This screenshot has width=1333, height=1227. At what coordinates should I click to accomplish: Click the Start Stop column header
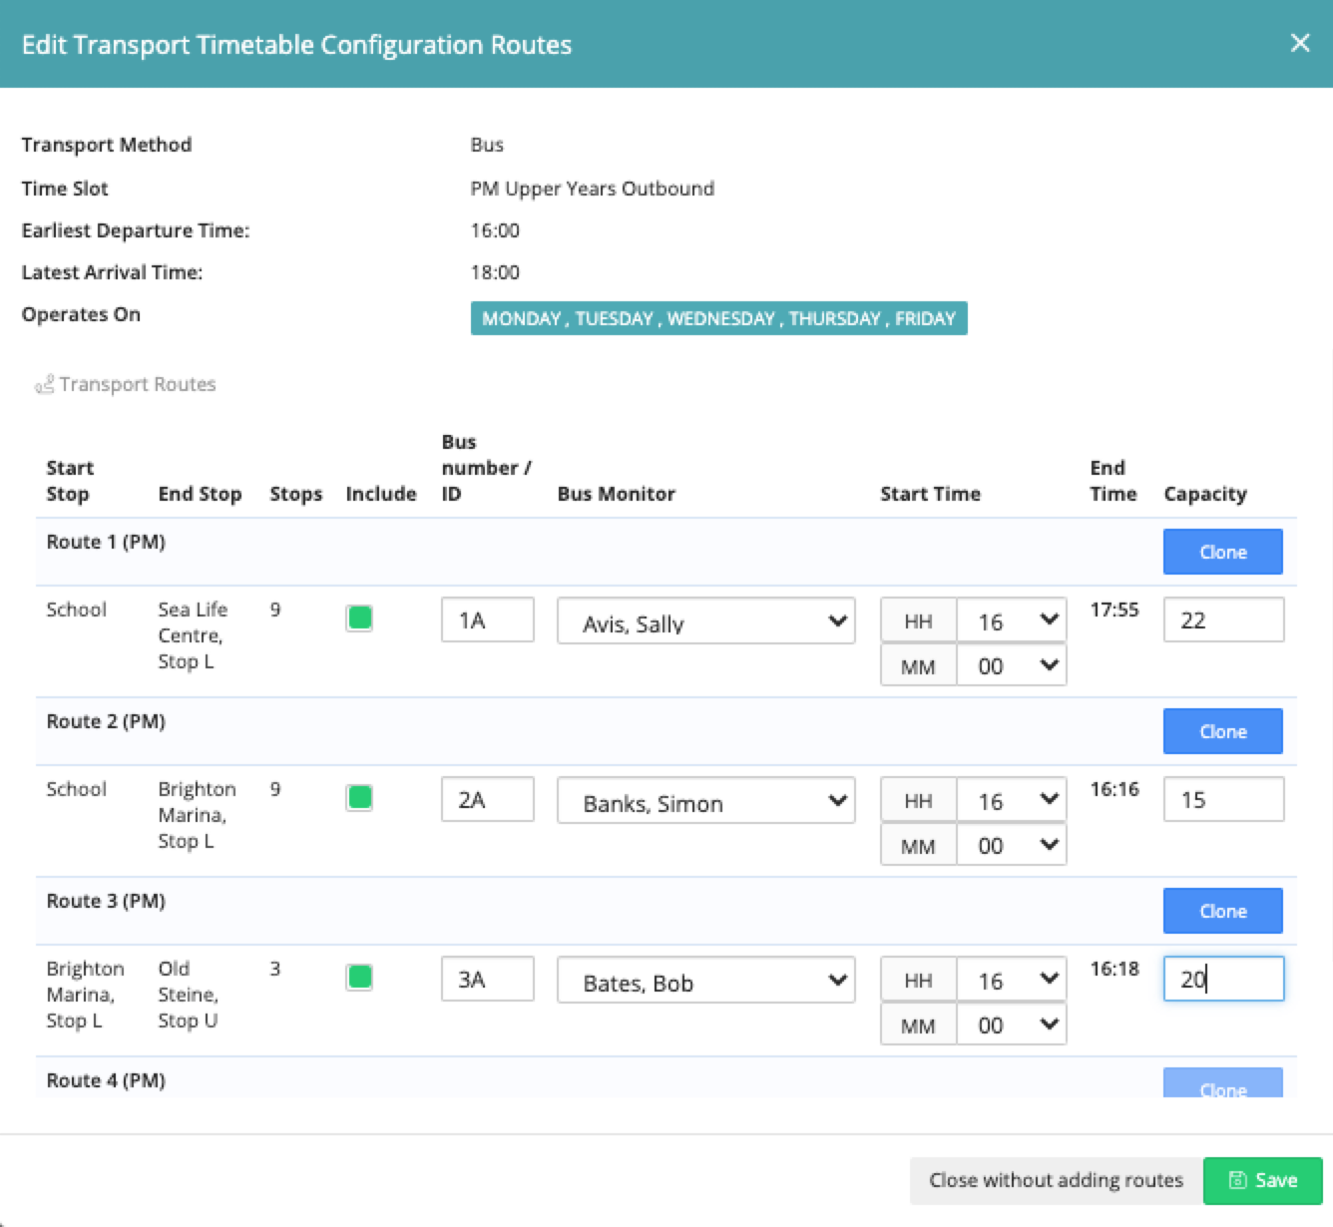[x=69, y=481]
